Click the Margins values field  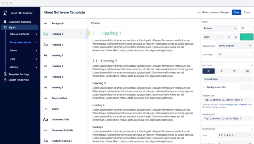(x=228, y=100)
